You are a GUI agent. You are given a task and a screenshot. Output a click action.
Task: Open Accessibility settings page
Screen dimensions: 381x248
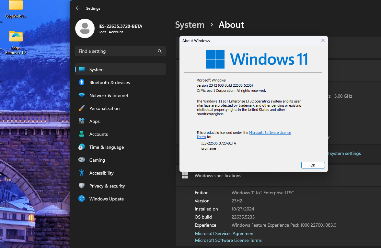pos(121,173)
